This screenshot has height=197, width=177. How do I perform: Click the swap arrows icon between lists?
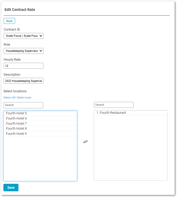[85, 142]
